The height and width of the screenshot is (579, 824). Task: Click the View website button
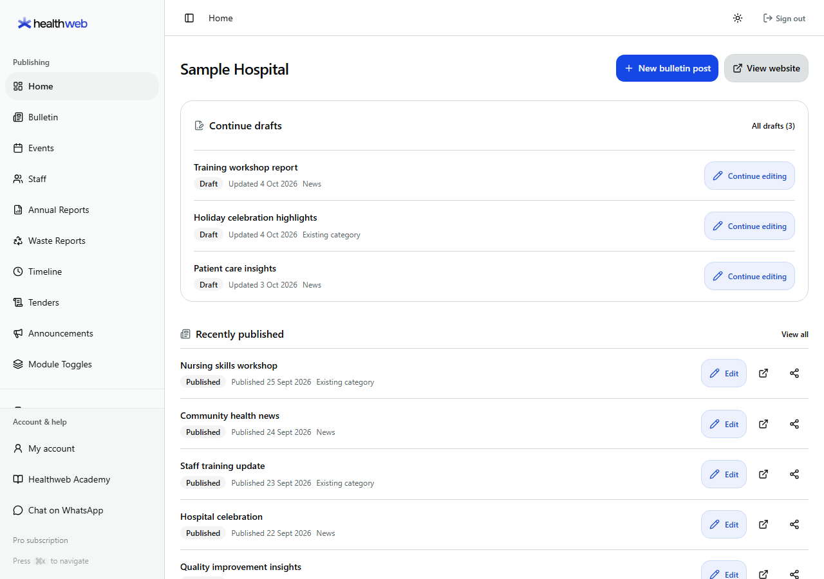coord(766,68)
